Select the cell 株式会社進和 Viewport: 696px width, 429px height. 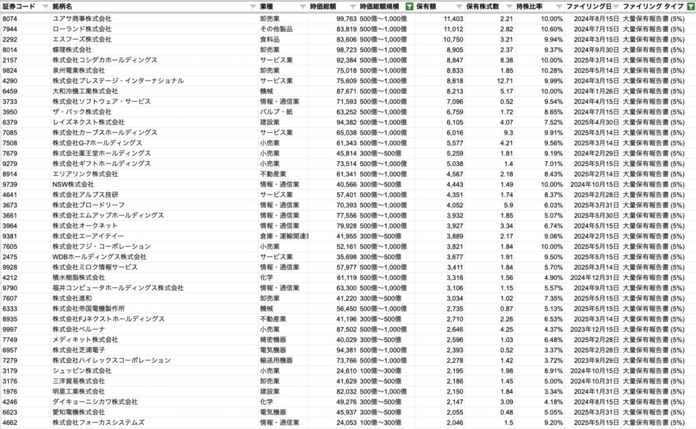click(x=154, y=298)
